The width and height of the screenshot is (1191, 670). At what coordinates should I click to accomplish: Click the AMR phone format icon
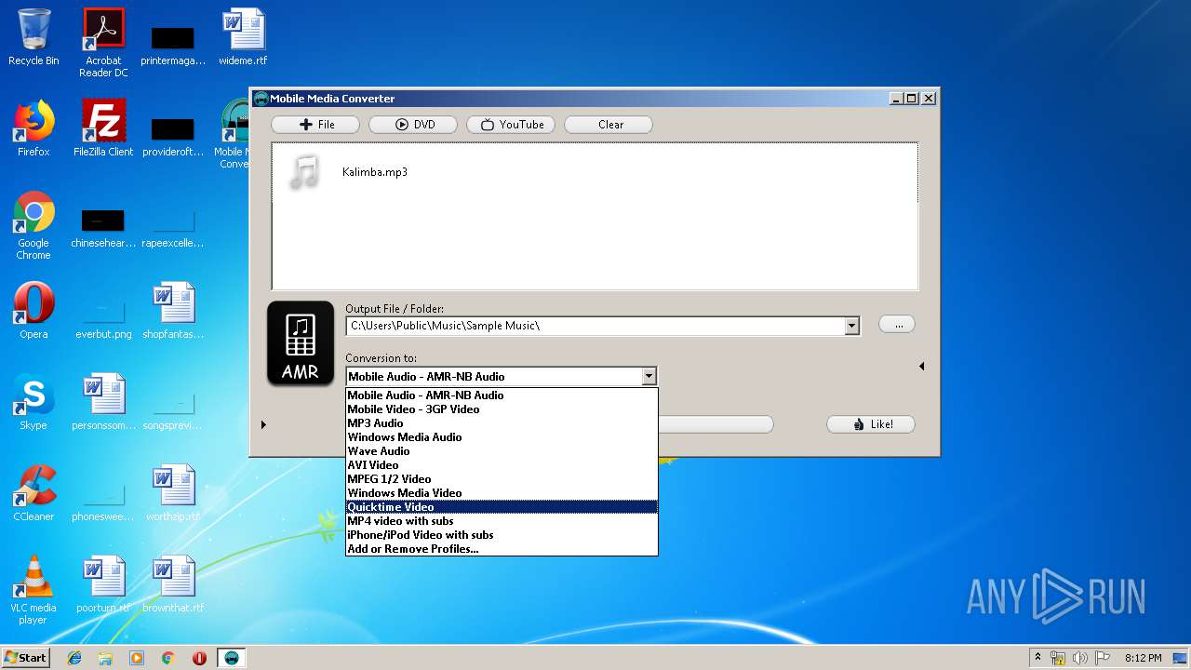(x=301, y=343)
